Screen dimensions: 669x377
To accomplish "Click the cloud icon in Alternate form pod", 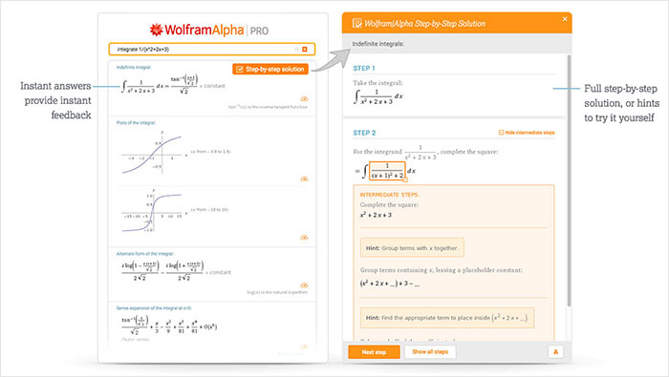I will point(304,285).
